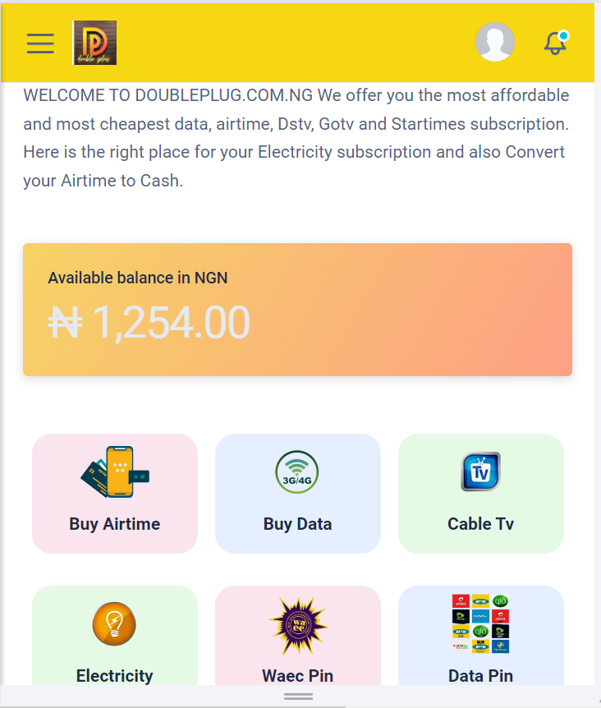
Task: Click the WAEC starburst logo icon
Action: tap(298, 625)
